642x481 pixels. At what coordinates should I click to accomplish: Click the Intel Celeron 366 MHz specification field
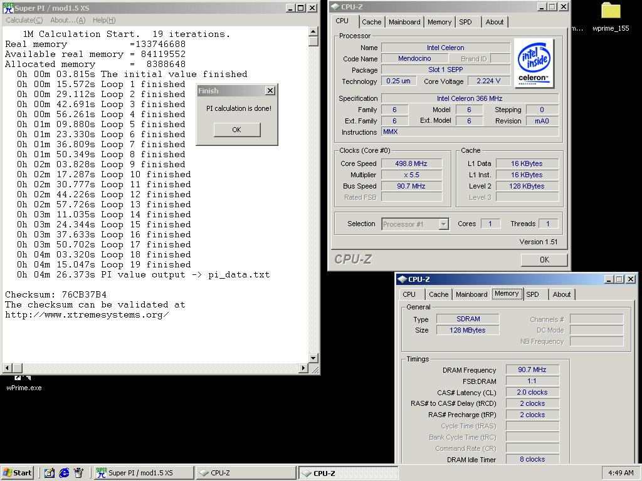(470, 98)
